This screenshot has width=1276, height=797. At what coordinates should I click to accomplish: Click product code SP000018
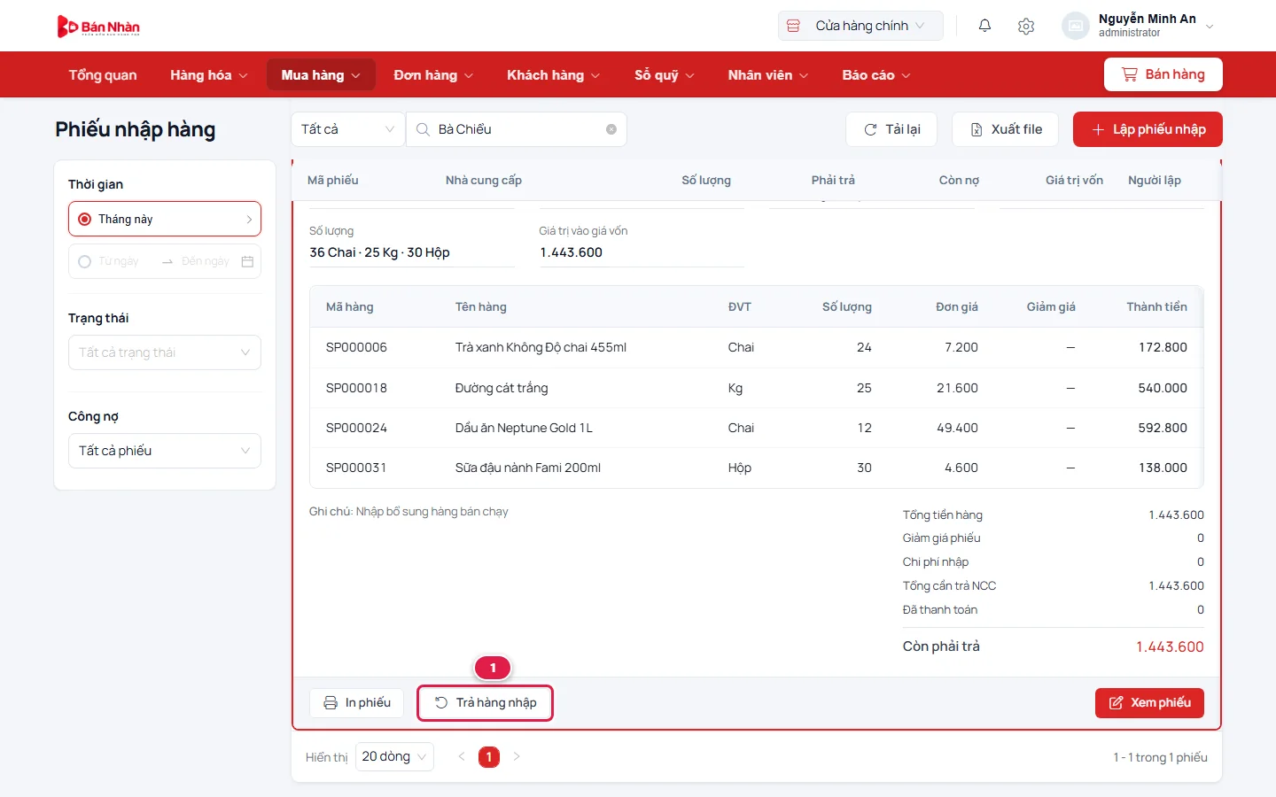(356, 388)
